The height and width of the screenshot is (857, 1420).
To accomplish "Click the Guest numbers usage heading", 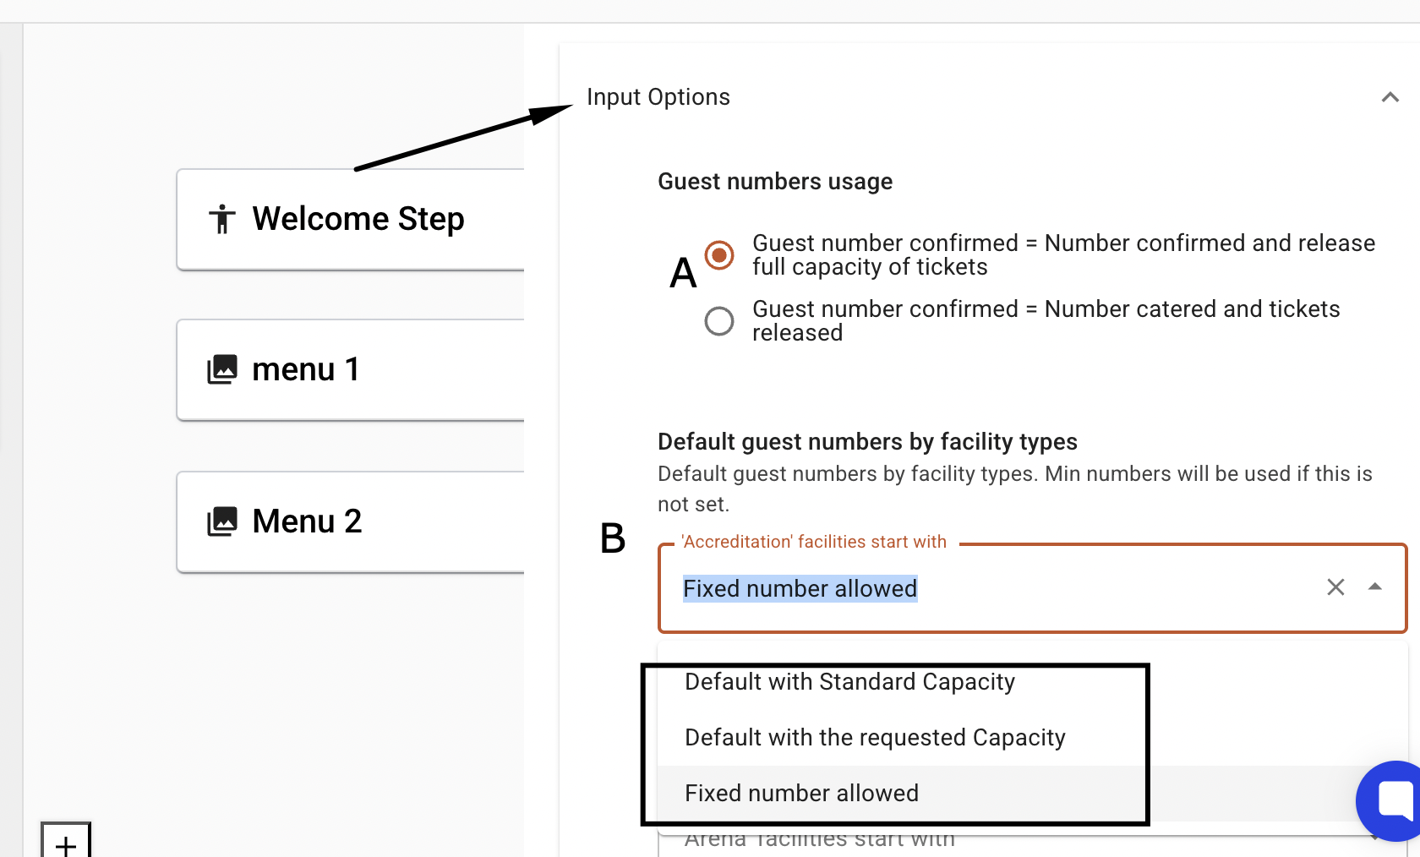I will point(774,182).
